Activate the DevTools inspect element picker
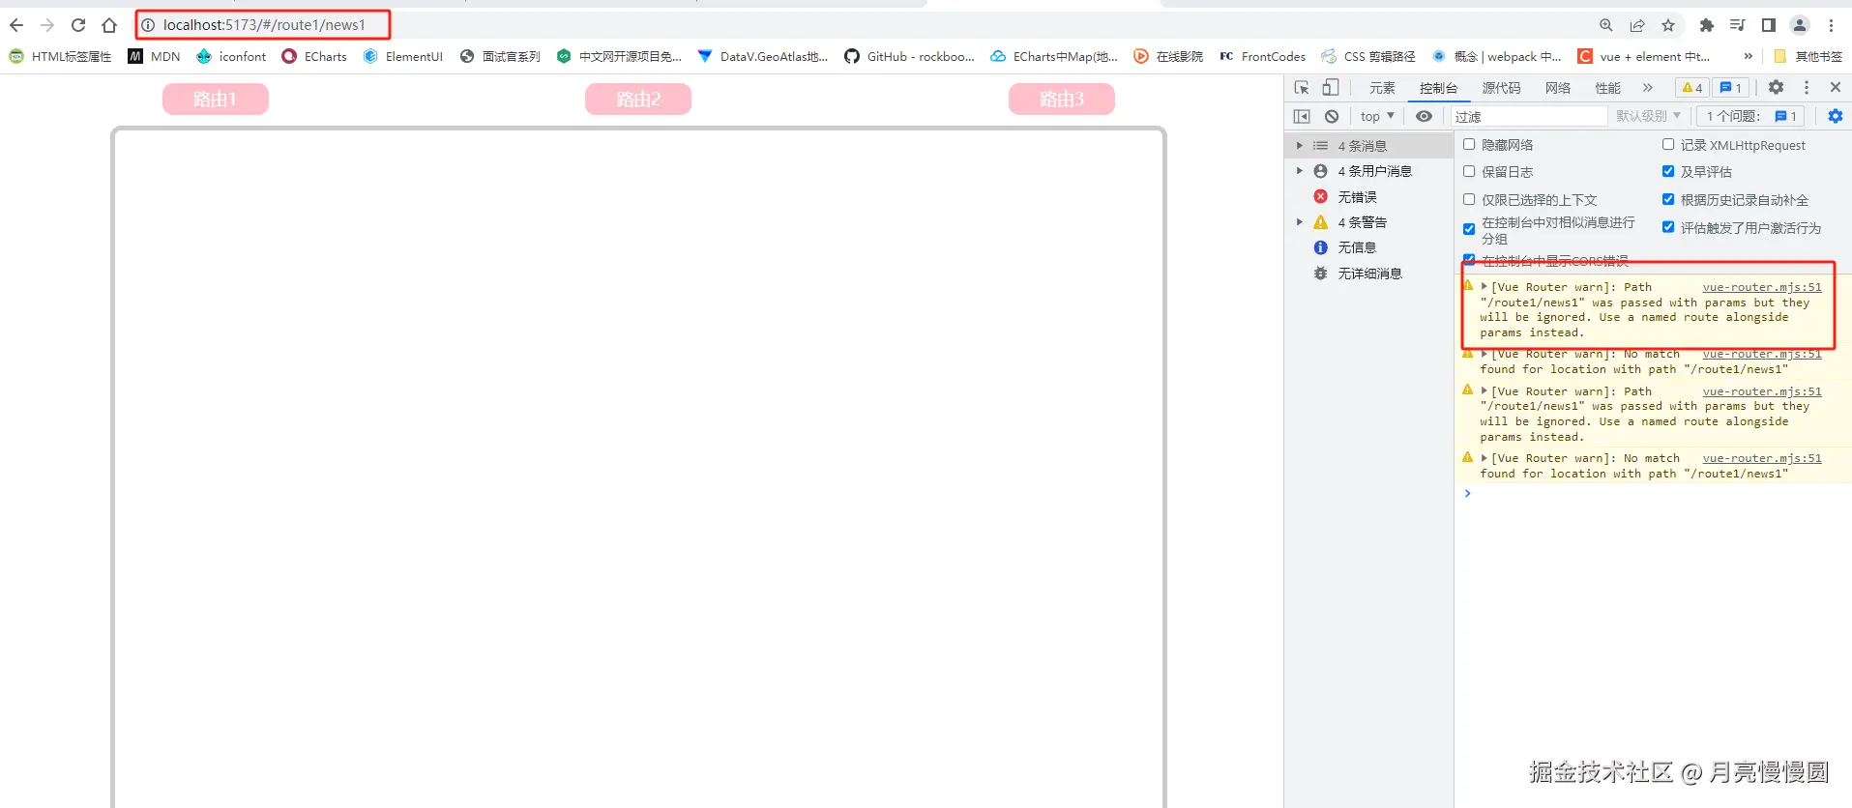1852x808 pixels. (x=1302, y=88)
